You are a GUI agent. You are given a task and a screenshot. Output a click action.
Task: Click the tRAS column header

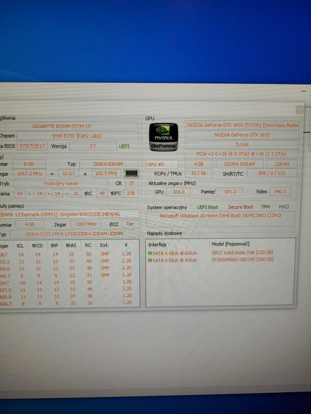[71, 245]
